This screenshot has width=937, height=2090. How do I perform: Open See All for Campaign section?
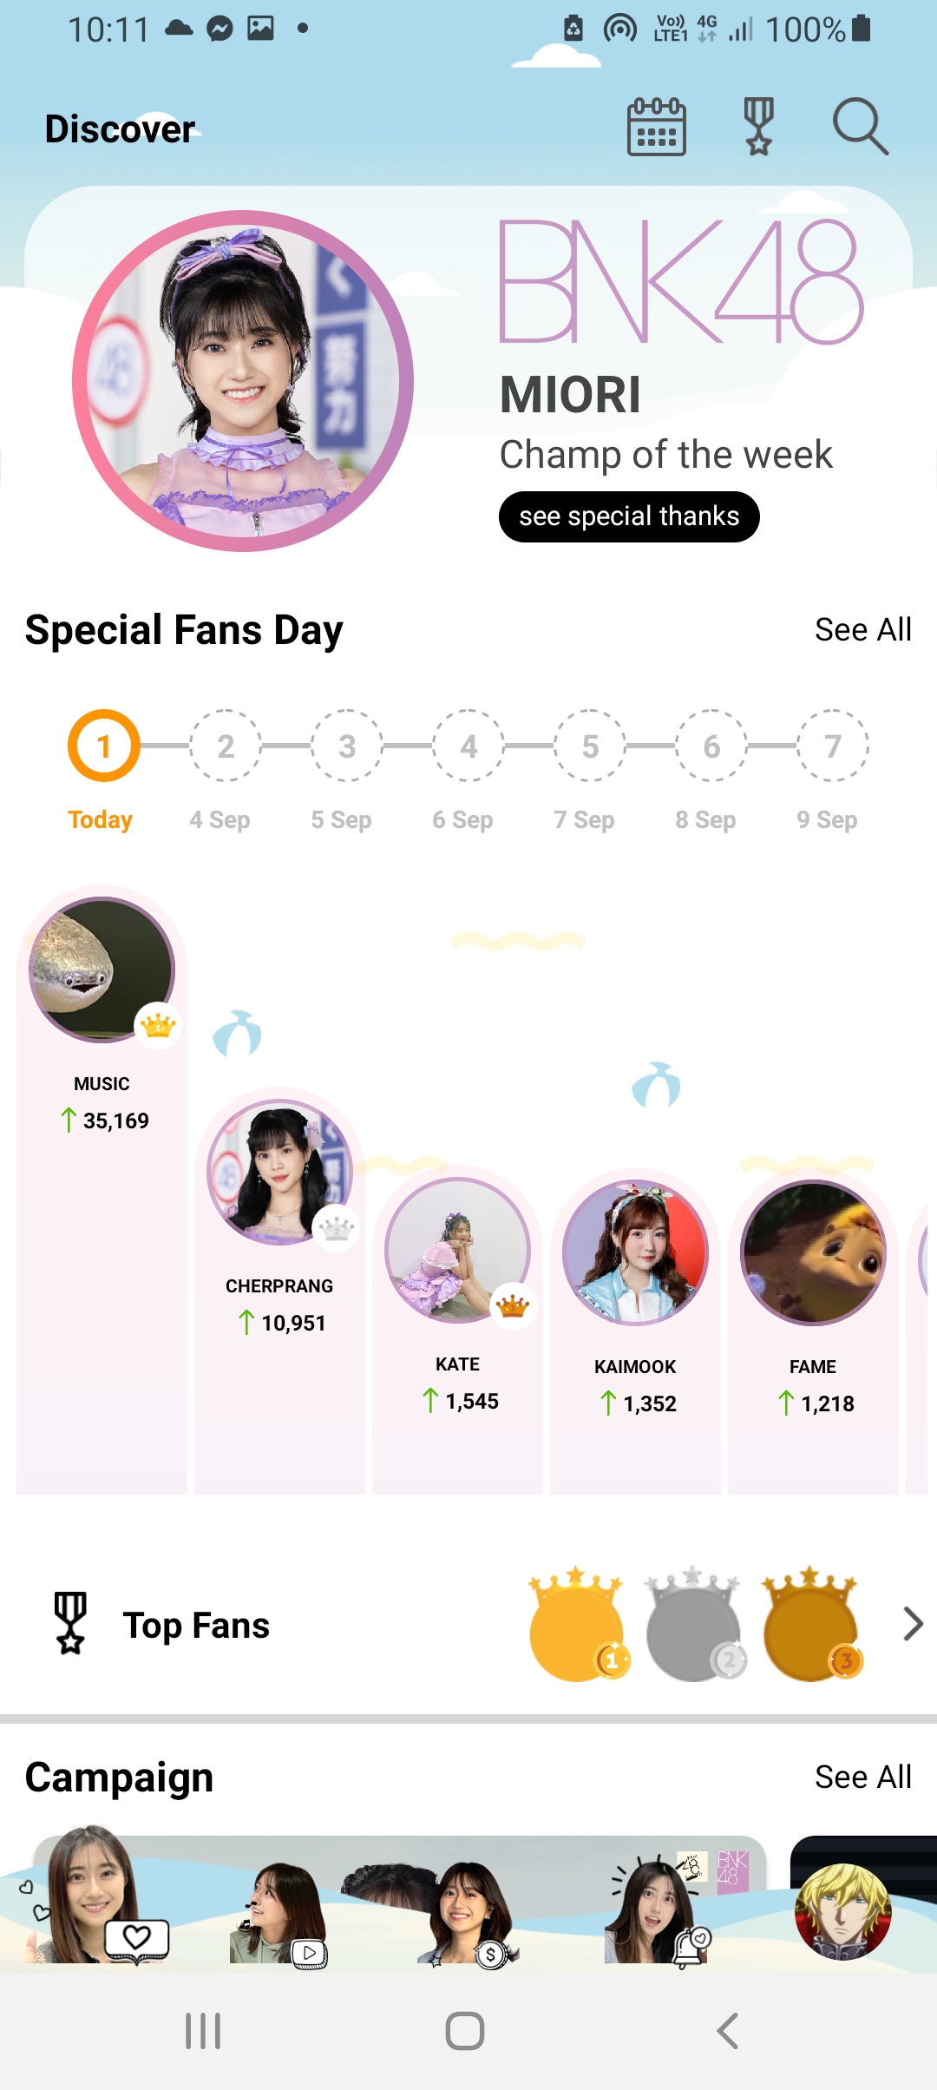862,1777
